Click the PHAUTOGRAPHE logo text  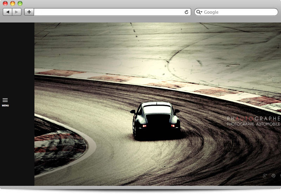(254, 118)
